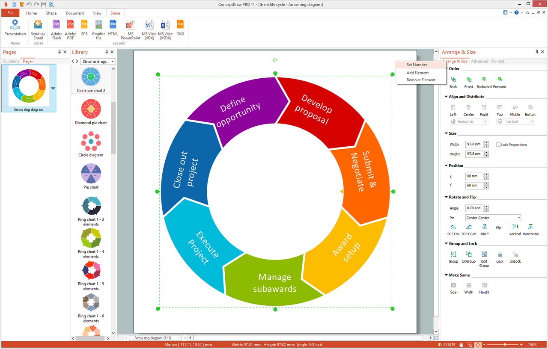Collapse the Size section
The height and width of the screenshot is (349, 548).
(446, 133)
